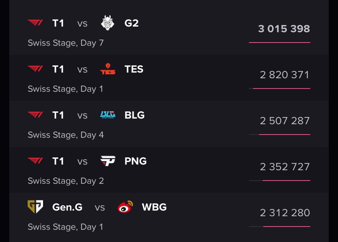Open the Gen.G team name
Image resolution: width=338 pixels, height=242 pixels.
[x=67, y=207]
